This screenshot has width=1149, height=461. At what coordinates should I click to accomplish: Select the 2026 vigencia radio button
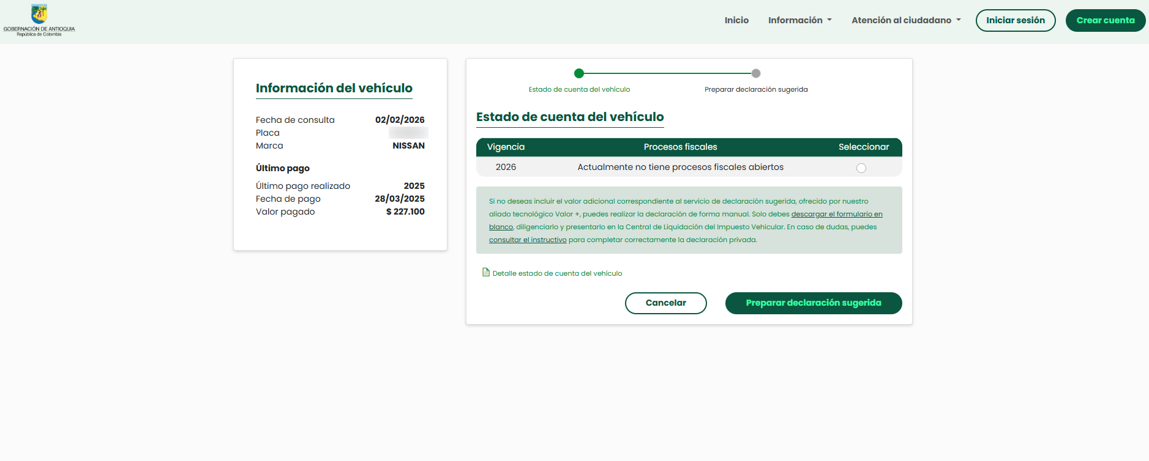tap(861, 168)
